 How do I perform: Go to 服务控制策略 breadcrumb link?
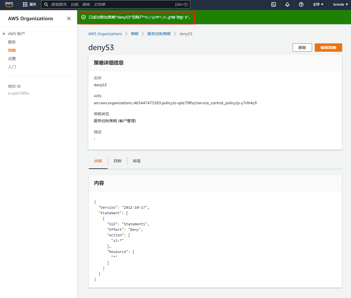coord(159,34)
